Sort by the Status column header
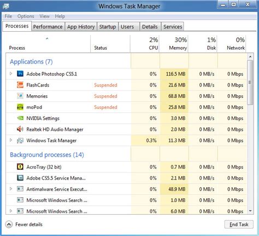 point(110,44)
